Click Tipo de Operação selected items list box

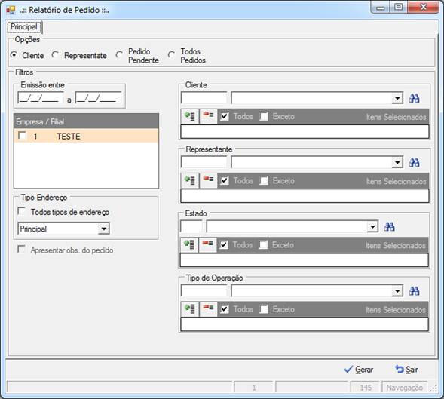coord(305,324)
